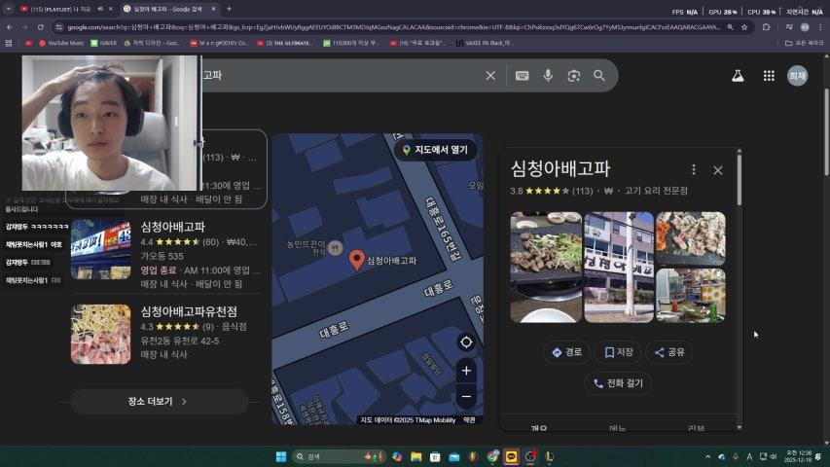Image resolution: width=830 pixels, height=467 pixels.
Task: Open the bookmarks bar apps grid icon
Action: tap(9, 43)
